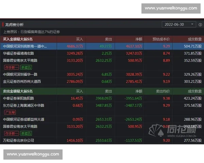Click the 广东帮 tag
Viewport: 204px width, 163px height.
point(10,112)
